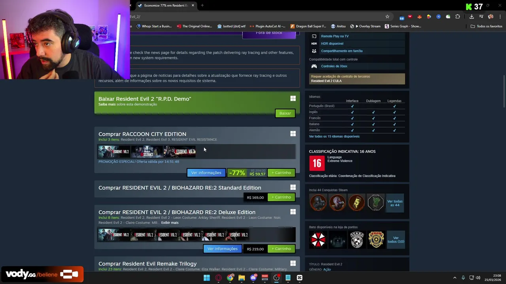This screenshot has width=506, height=284.
Task: Expand the 'Exibir mais' items list
Action: [x=170, y=222]
